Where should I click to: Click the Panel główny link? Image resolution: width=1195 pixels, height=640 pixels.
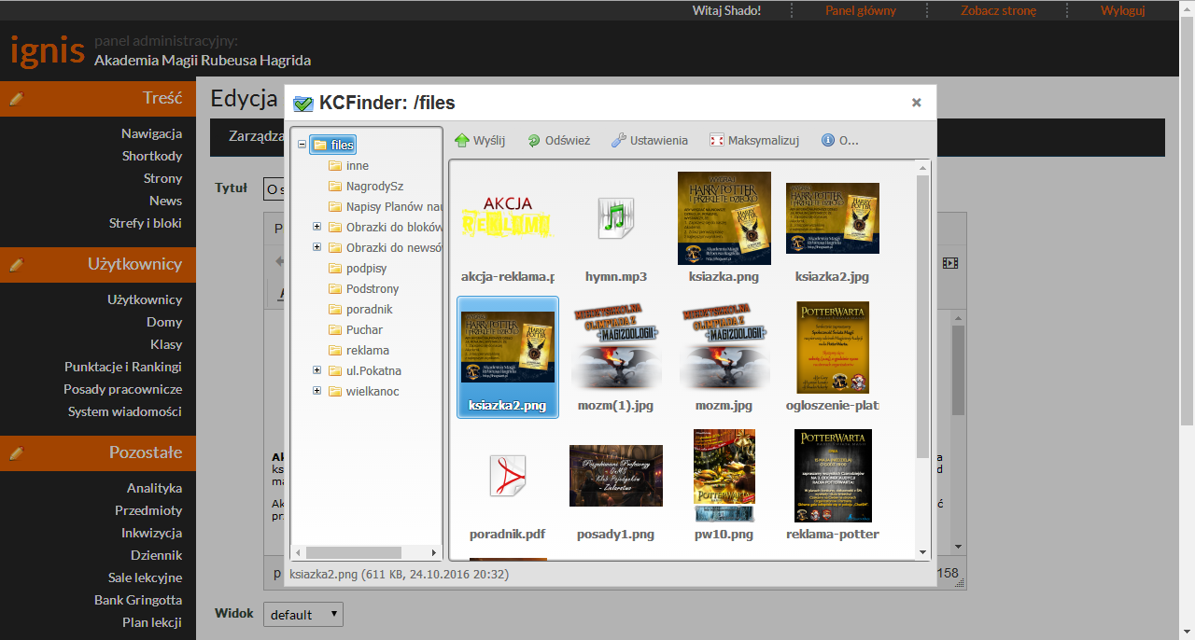pyautogui.click(x=860, y=10)
